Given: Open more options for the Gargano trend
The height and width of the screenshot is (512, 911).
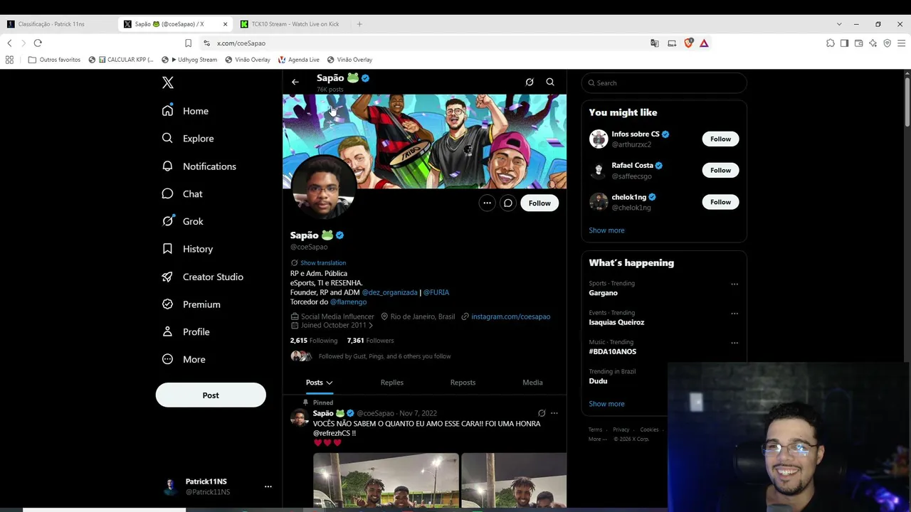Looking at the screenshot, I should coord(734,284).
